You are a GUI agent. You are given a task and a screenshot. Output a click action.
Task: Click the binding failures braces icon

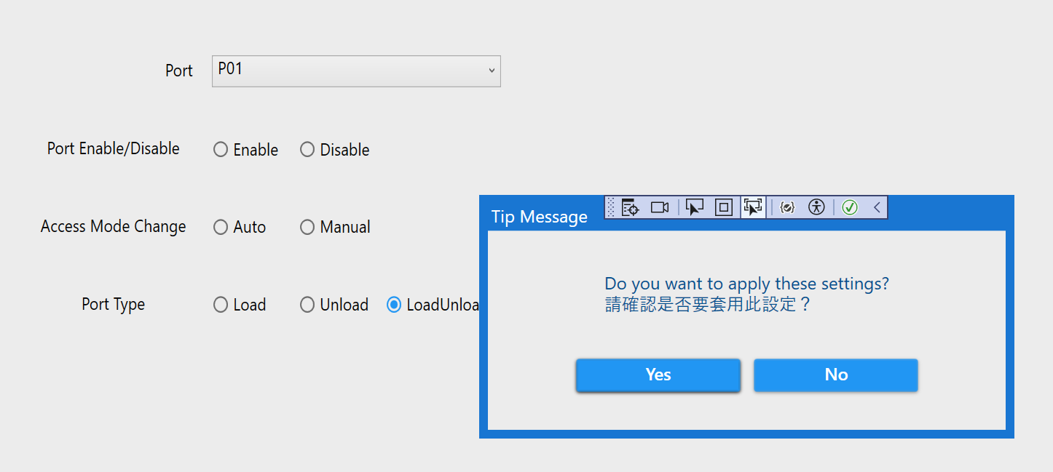point(787,207)
